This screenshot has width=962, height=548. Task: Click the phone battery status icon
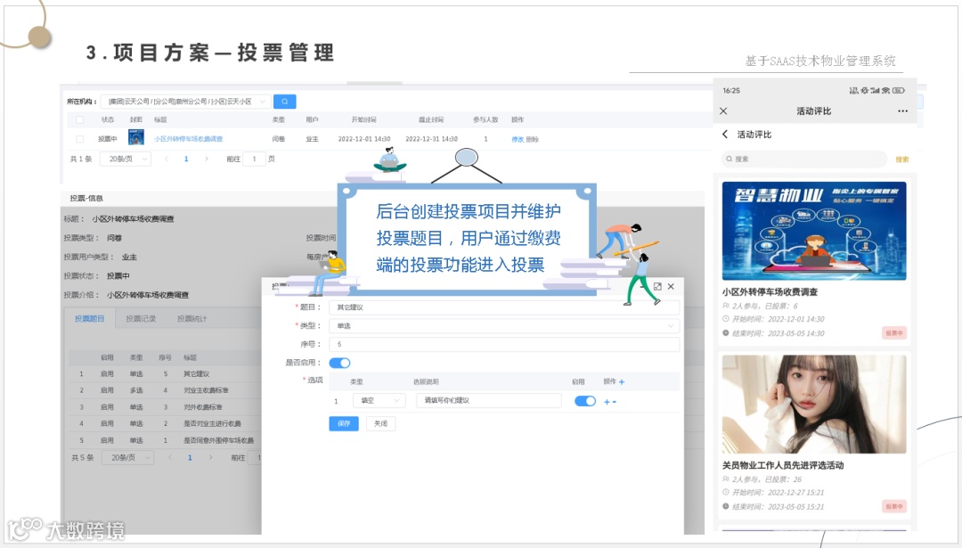[x=899, y=90]
